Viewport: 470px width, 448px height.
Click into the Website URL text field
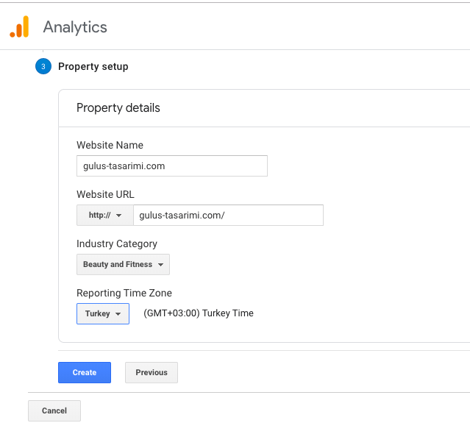(228, 215)
